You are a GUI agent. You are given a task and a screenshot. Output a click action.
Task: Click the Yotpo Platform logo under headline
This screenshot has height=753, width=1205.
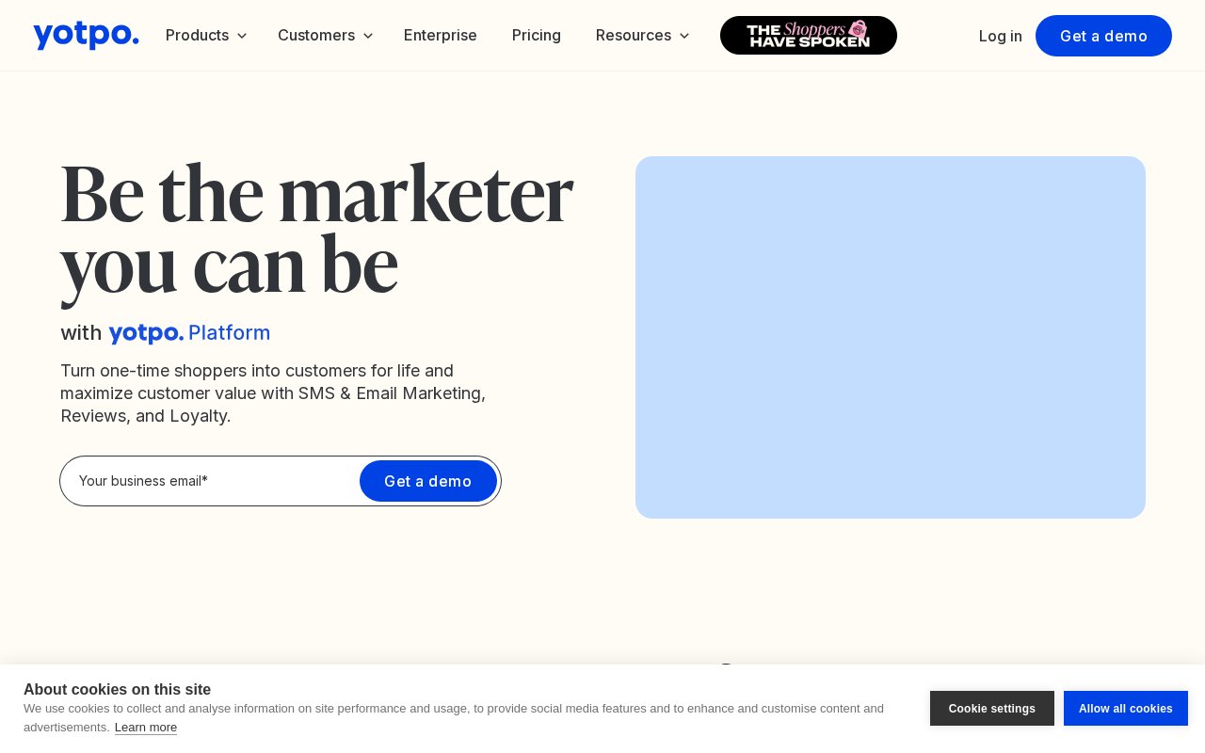coord(189,333)
